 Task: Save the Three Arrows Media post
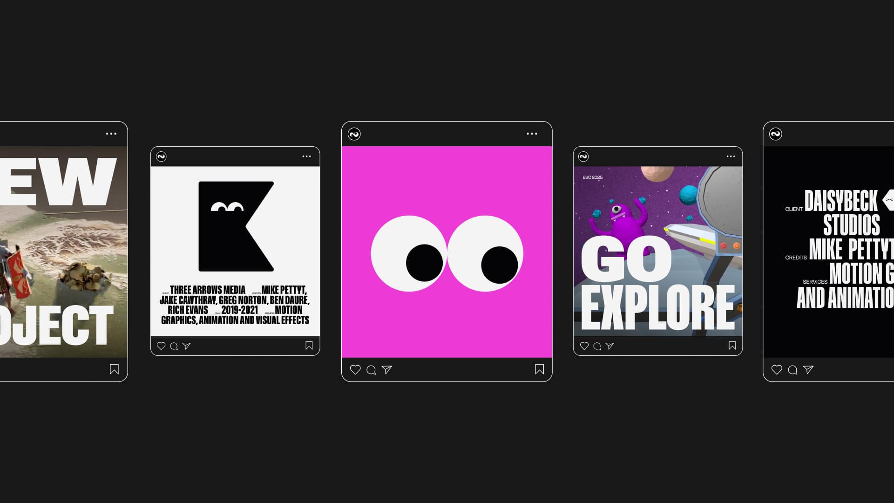pos(309,346)
